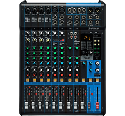Click the Monitor Out right jack

(x=84, y=22)
